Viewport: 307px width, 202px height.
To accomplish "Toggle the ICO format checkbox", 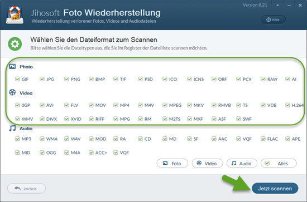I will (165, 79).
